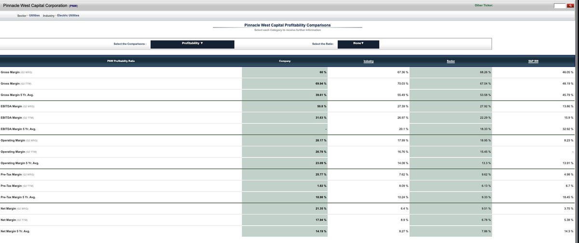Click the Select the Ratio label
Image resolution: width=579 pixels, height=243 pixels.
click(x=322, y=44)
